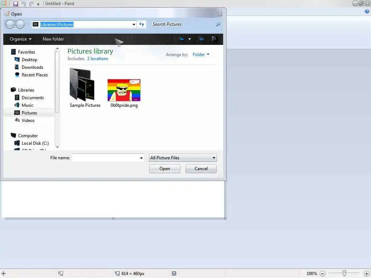Viewport: 371px width, 278px height.
Task: Select Videos library in navigation pane
Action: coord(28,120)
